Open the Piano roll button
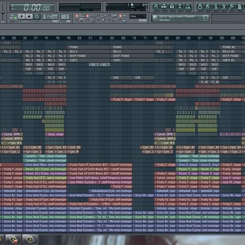Screen dimensions: 245x245 [x=172, y=7]
